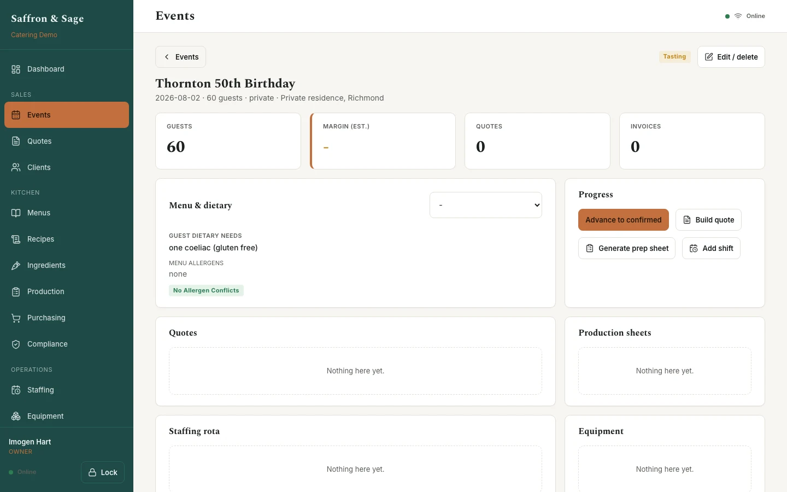Click the Thornton 50th Birthday title

click(x=225, y=84)
